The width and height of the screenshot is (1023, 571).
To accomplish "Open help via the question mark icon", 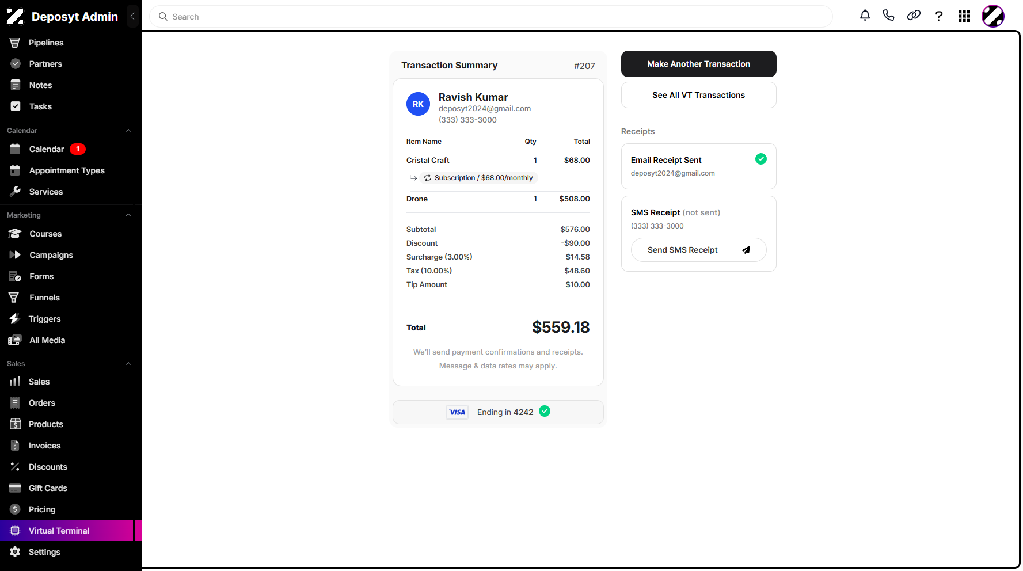I will (939, 16).
